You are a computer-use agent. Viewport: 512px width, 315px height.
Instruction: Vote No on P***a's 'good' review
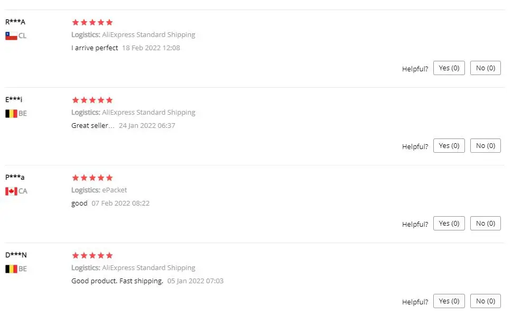pyautogui.click(x=485, y=224)
